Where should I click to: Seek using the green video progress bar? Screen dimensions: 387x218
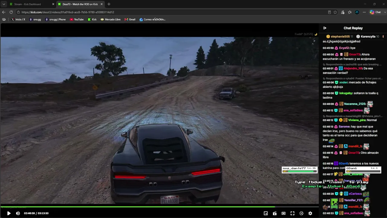point(160,207)
